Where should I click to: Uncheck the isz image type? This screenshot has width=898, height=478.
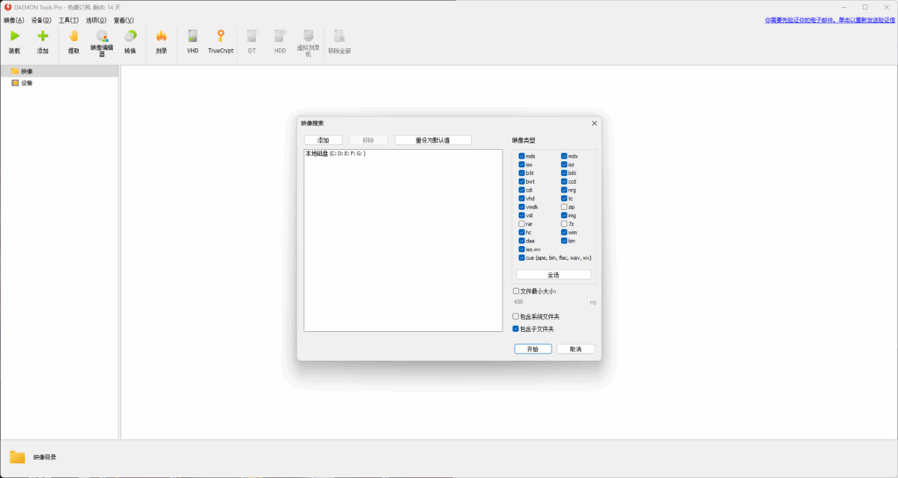click(564, 165)
